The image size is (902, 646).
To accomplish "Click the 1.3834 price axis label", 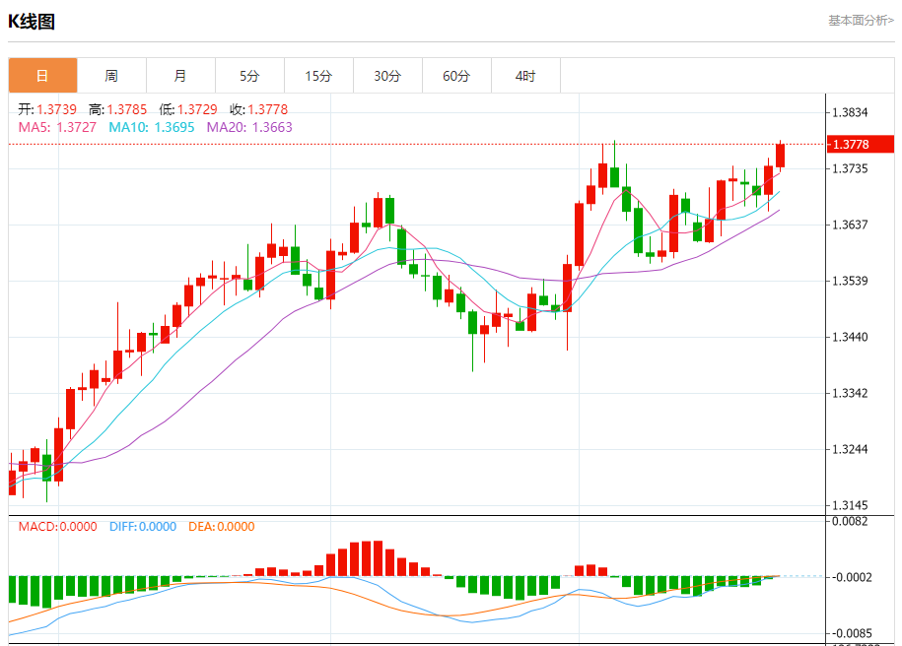I will pos(850,112).
